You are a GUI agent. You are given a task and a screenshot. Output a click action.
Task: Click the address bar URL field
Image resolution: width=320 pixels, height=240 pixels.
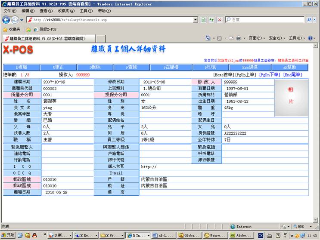coord(112,20)
